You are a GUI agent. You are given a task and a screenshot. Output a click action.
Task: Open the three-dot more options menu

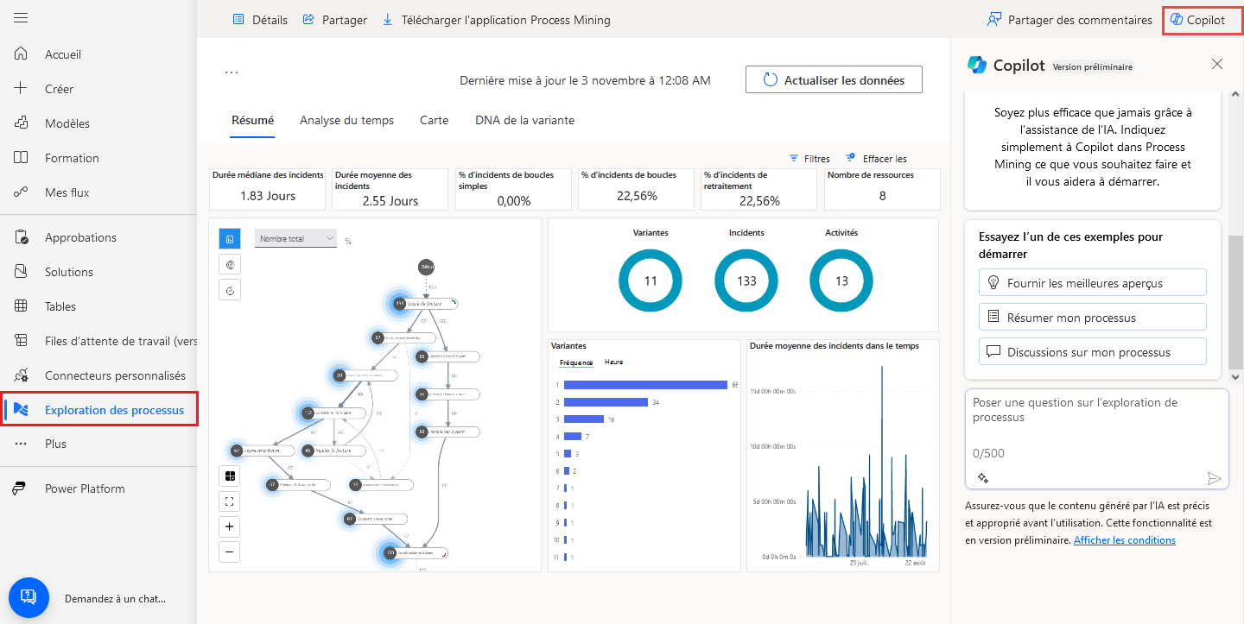point(231,72)
